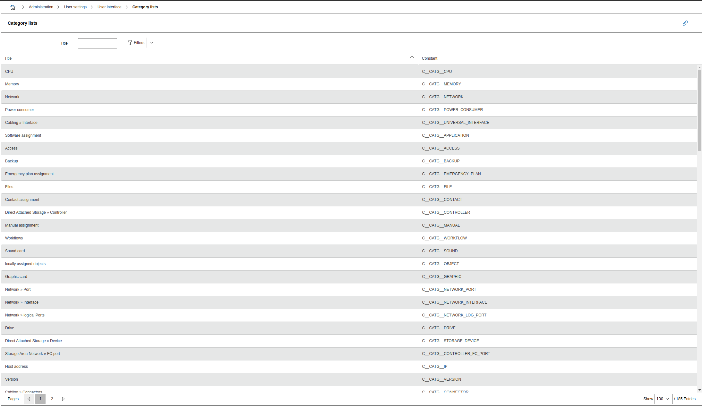Sort by the Title column header
Screen dimensions: 702x406
tap(8, 58)
